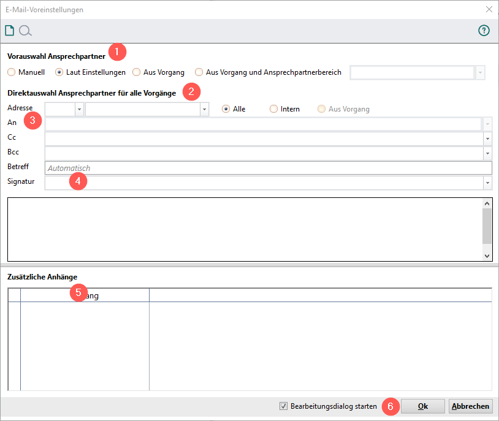499x421 pixels.
Task: Select the Alle radio button
Action: [226, 109]
